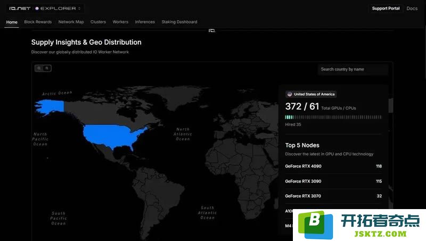Click the hired GPUs progress bar

333,117
